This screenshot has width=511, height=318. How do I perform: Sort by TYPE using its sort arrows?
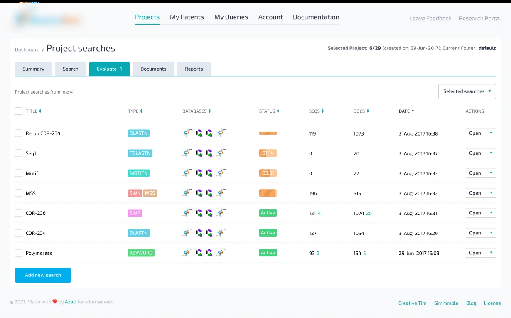[x=142, y=111]
